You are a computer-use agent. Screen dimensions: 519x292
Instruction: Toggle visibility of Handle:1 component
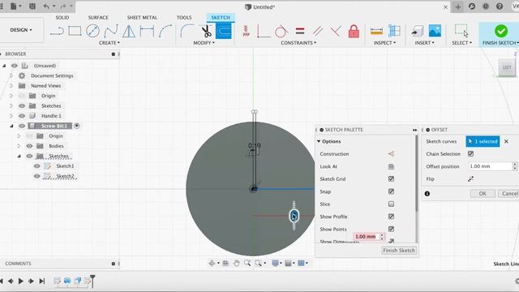click(x=22, y=116)
